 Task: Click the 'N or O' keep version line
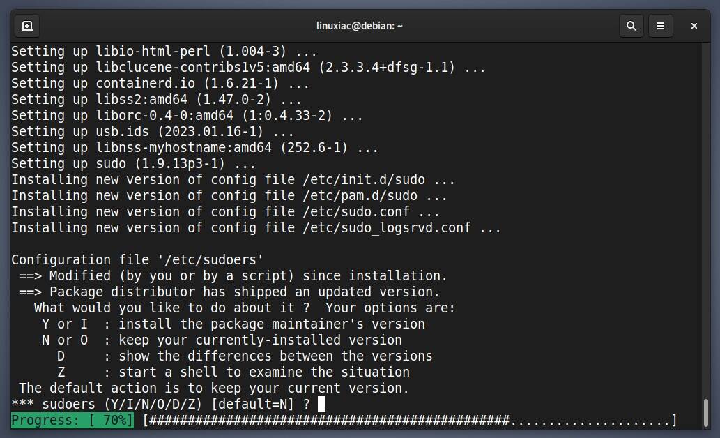[222, 340]
